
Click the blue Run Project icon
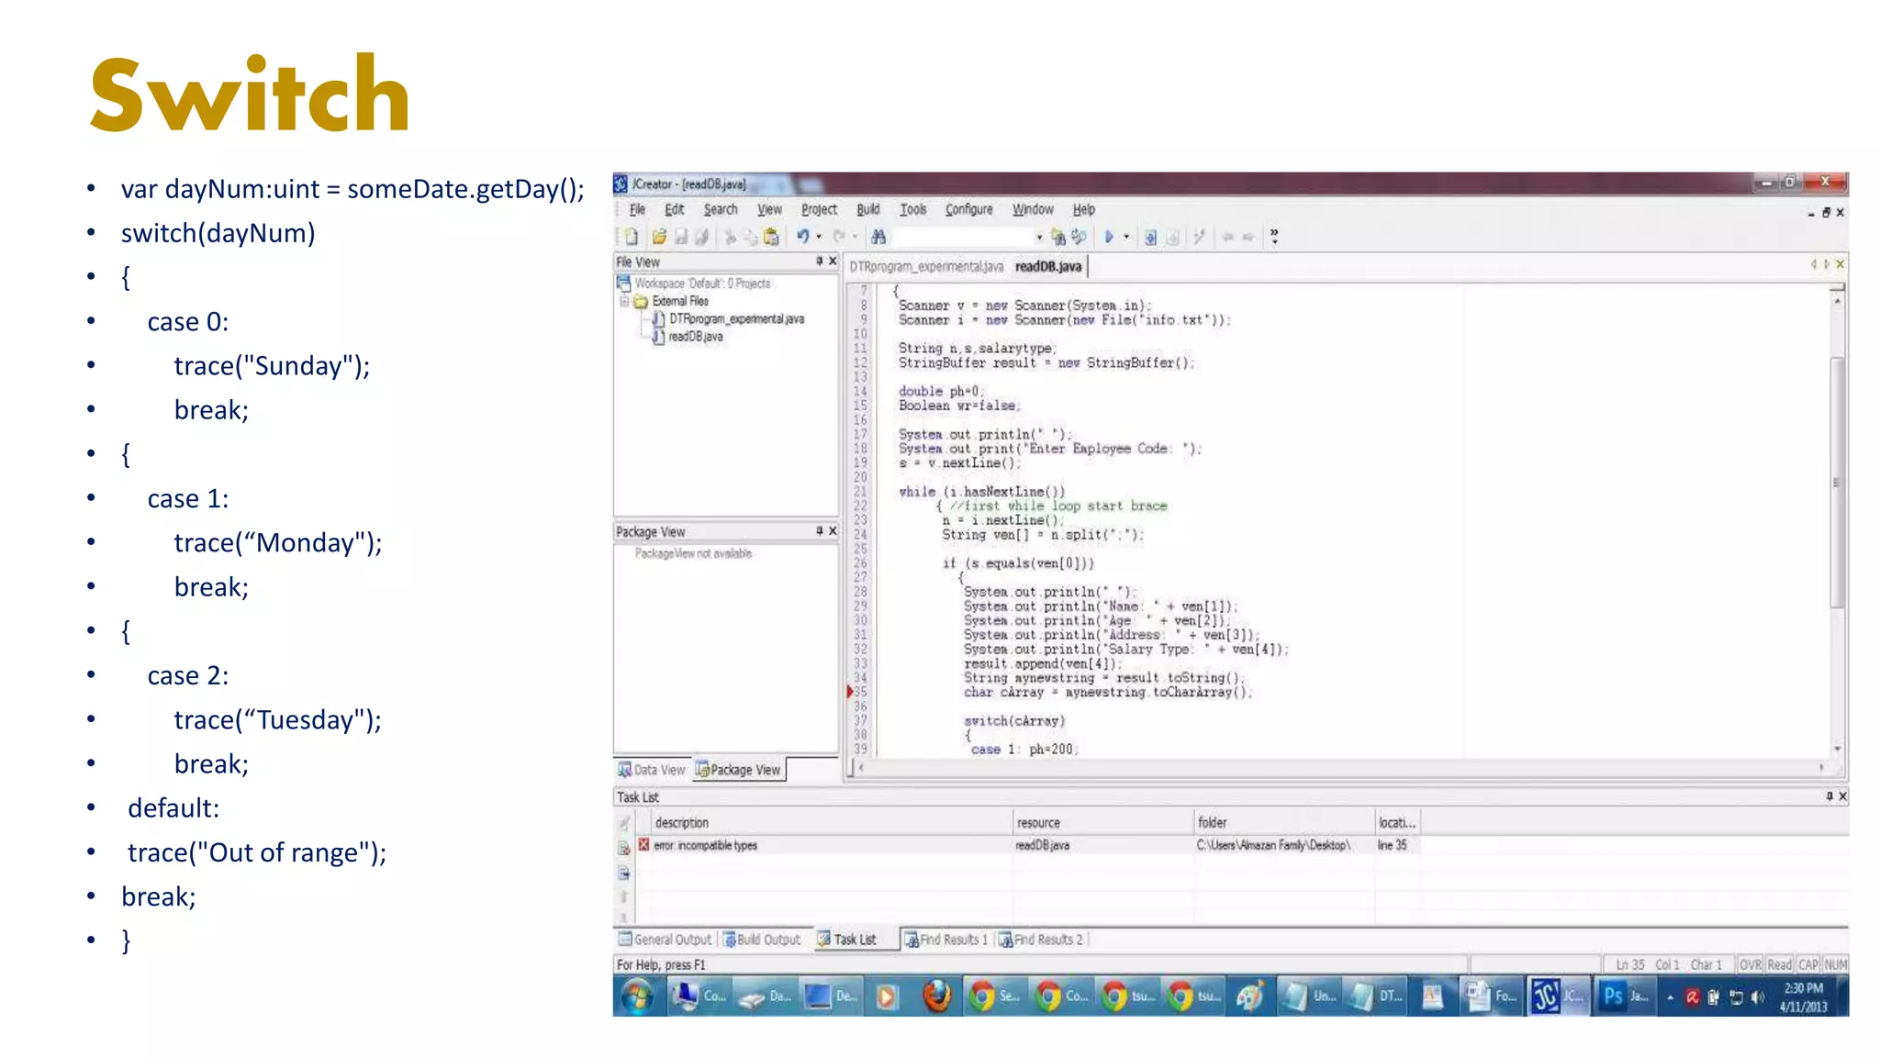pyautogui.click(x=1108, y=237)
